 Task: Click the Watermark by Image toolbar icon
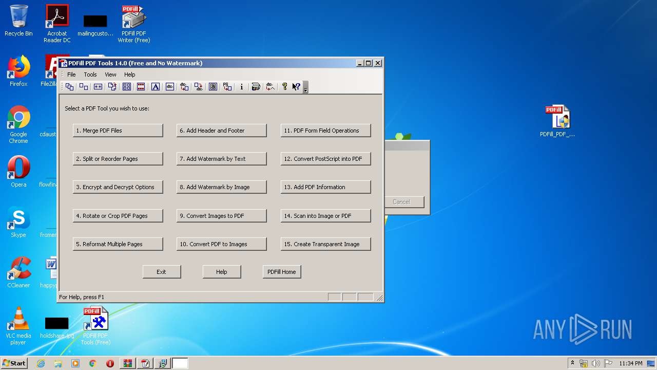coord(170,87)
